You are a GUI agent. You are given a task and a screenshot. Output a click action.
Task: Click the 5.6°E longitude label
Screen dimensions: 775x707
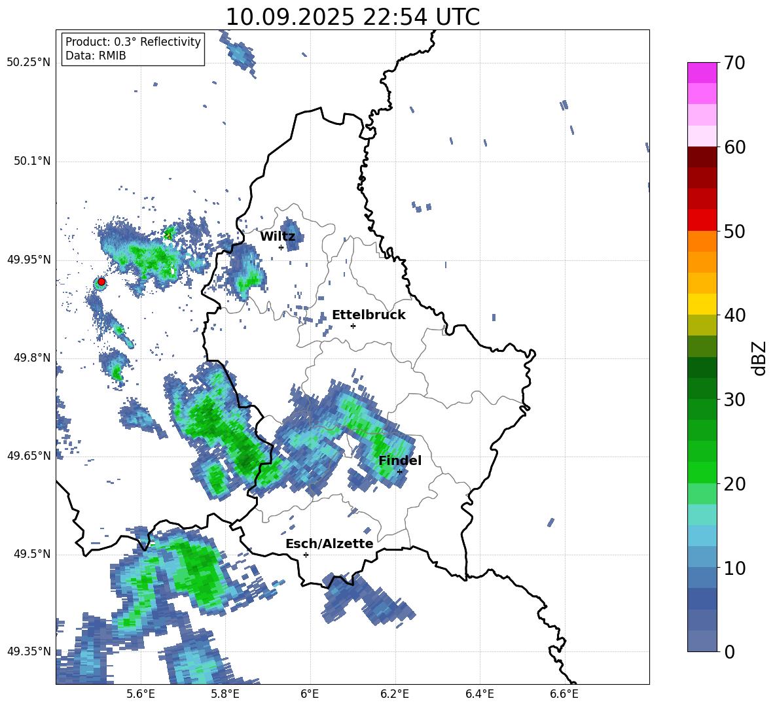coord(141,694)
